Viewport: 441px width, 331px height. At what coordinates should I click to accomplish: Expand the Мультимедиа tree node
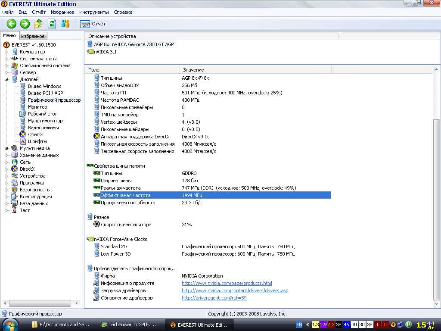[x=6, y=148]
